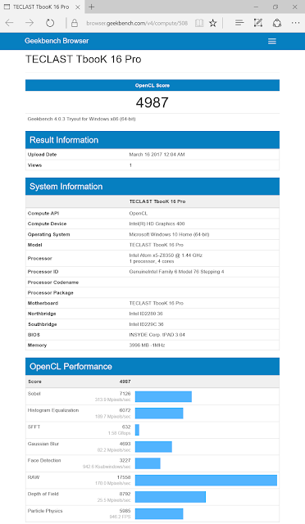The height and width of the screenshot is (524, 305).
Task: Click the Geekbench Browser home link
Action: (x=57, y=41)
